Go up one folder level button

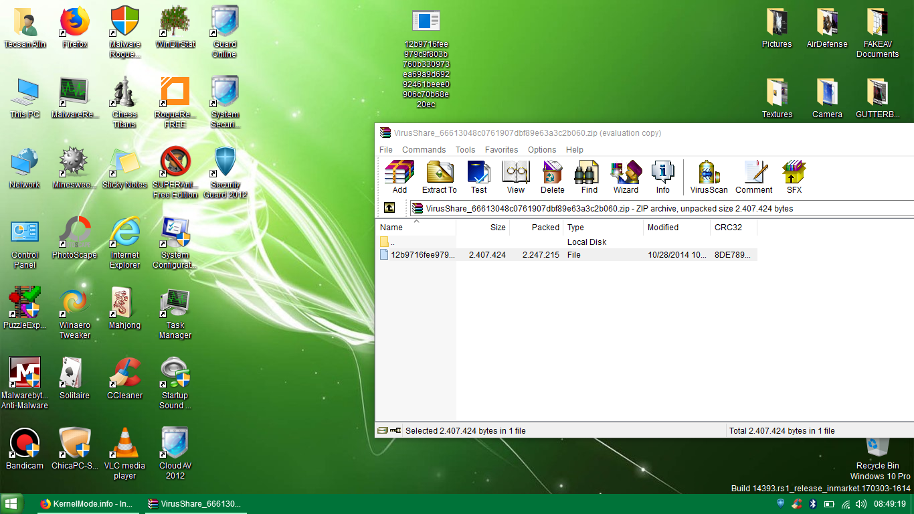tap(389, 208)
